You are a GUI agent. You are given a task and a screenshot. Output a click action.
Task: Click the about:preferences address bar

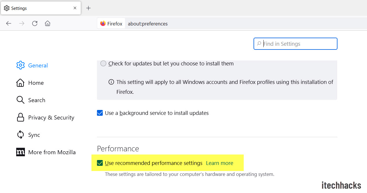point(203,24)
